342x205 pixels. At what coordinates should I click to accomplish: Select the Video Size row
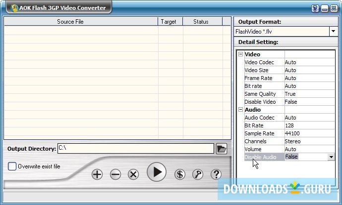point(289,70)
